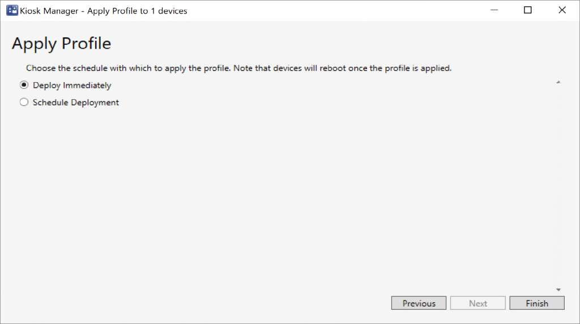This screenshot has width=580, height=324.
Task: Click the 'Schedule Deployment' label text
Action: 76,103
